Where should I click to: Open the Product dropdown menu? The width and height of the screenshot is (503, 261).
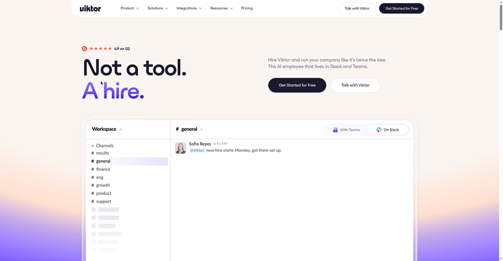point(130,8)
